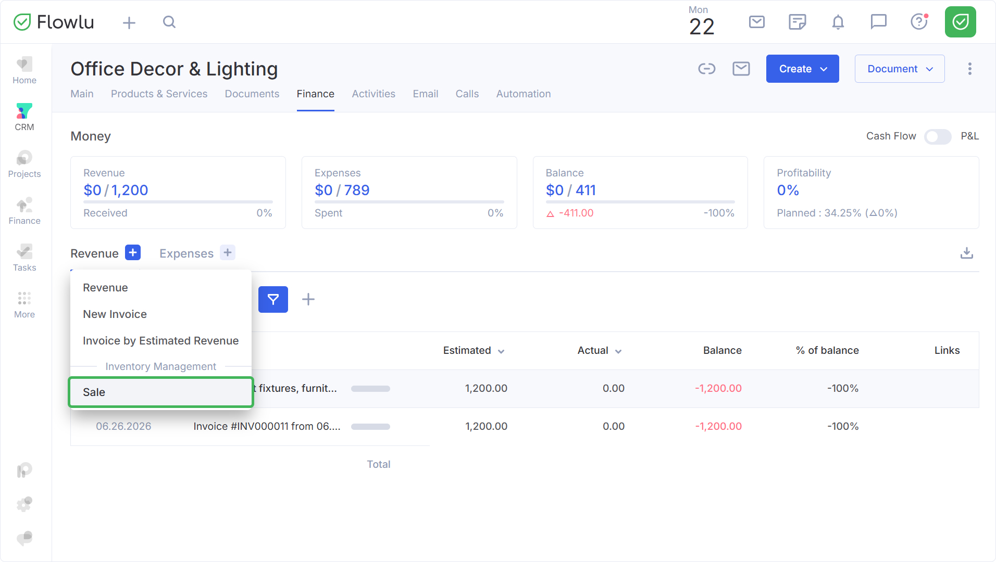Open the calendar date Mon 22
Image resolution: width=996 pixels, height=562 pixels.
pos(701,21)
